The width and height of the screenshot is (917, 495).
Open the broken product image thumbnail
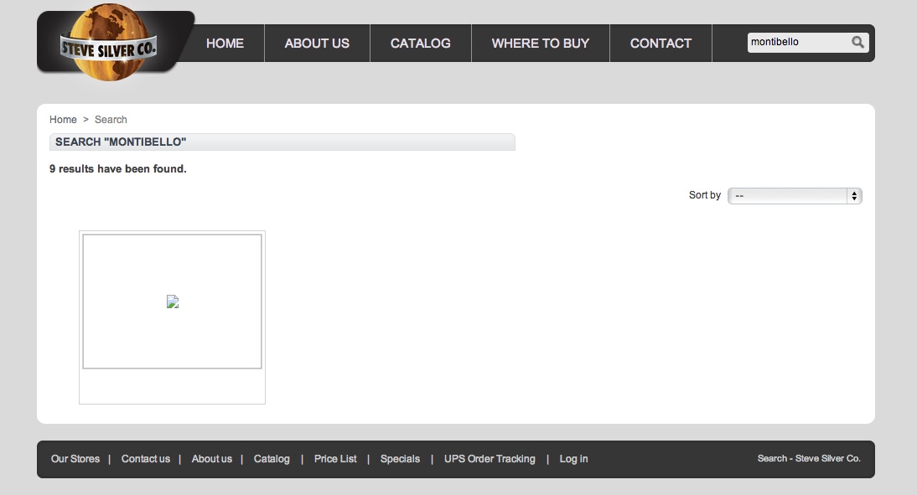coord(172,302)
